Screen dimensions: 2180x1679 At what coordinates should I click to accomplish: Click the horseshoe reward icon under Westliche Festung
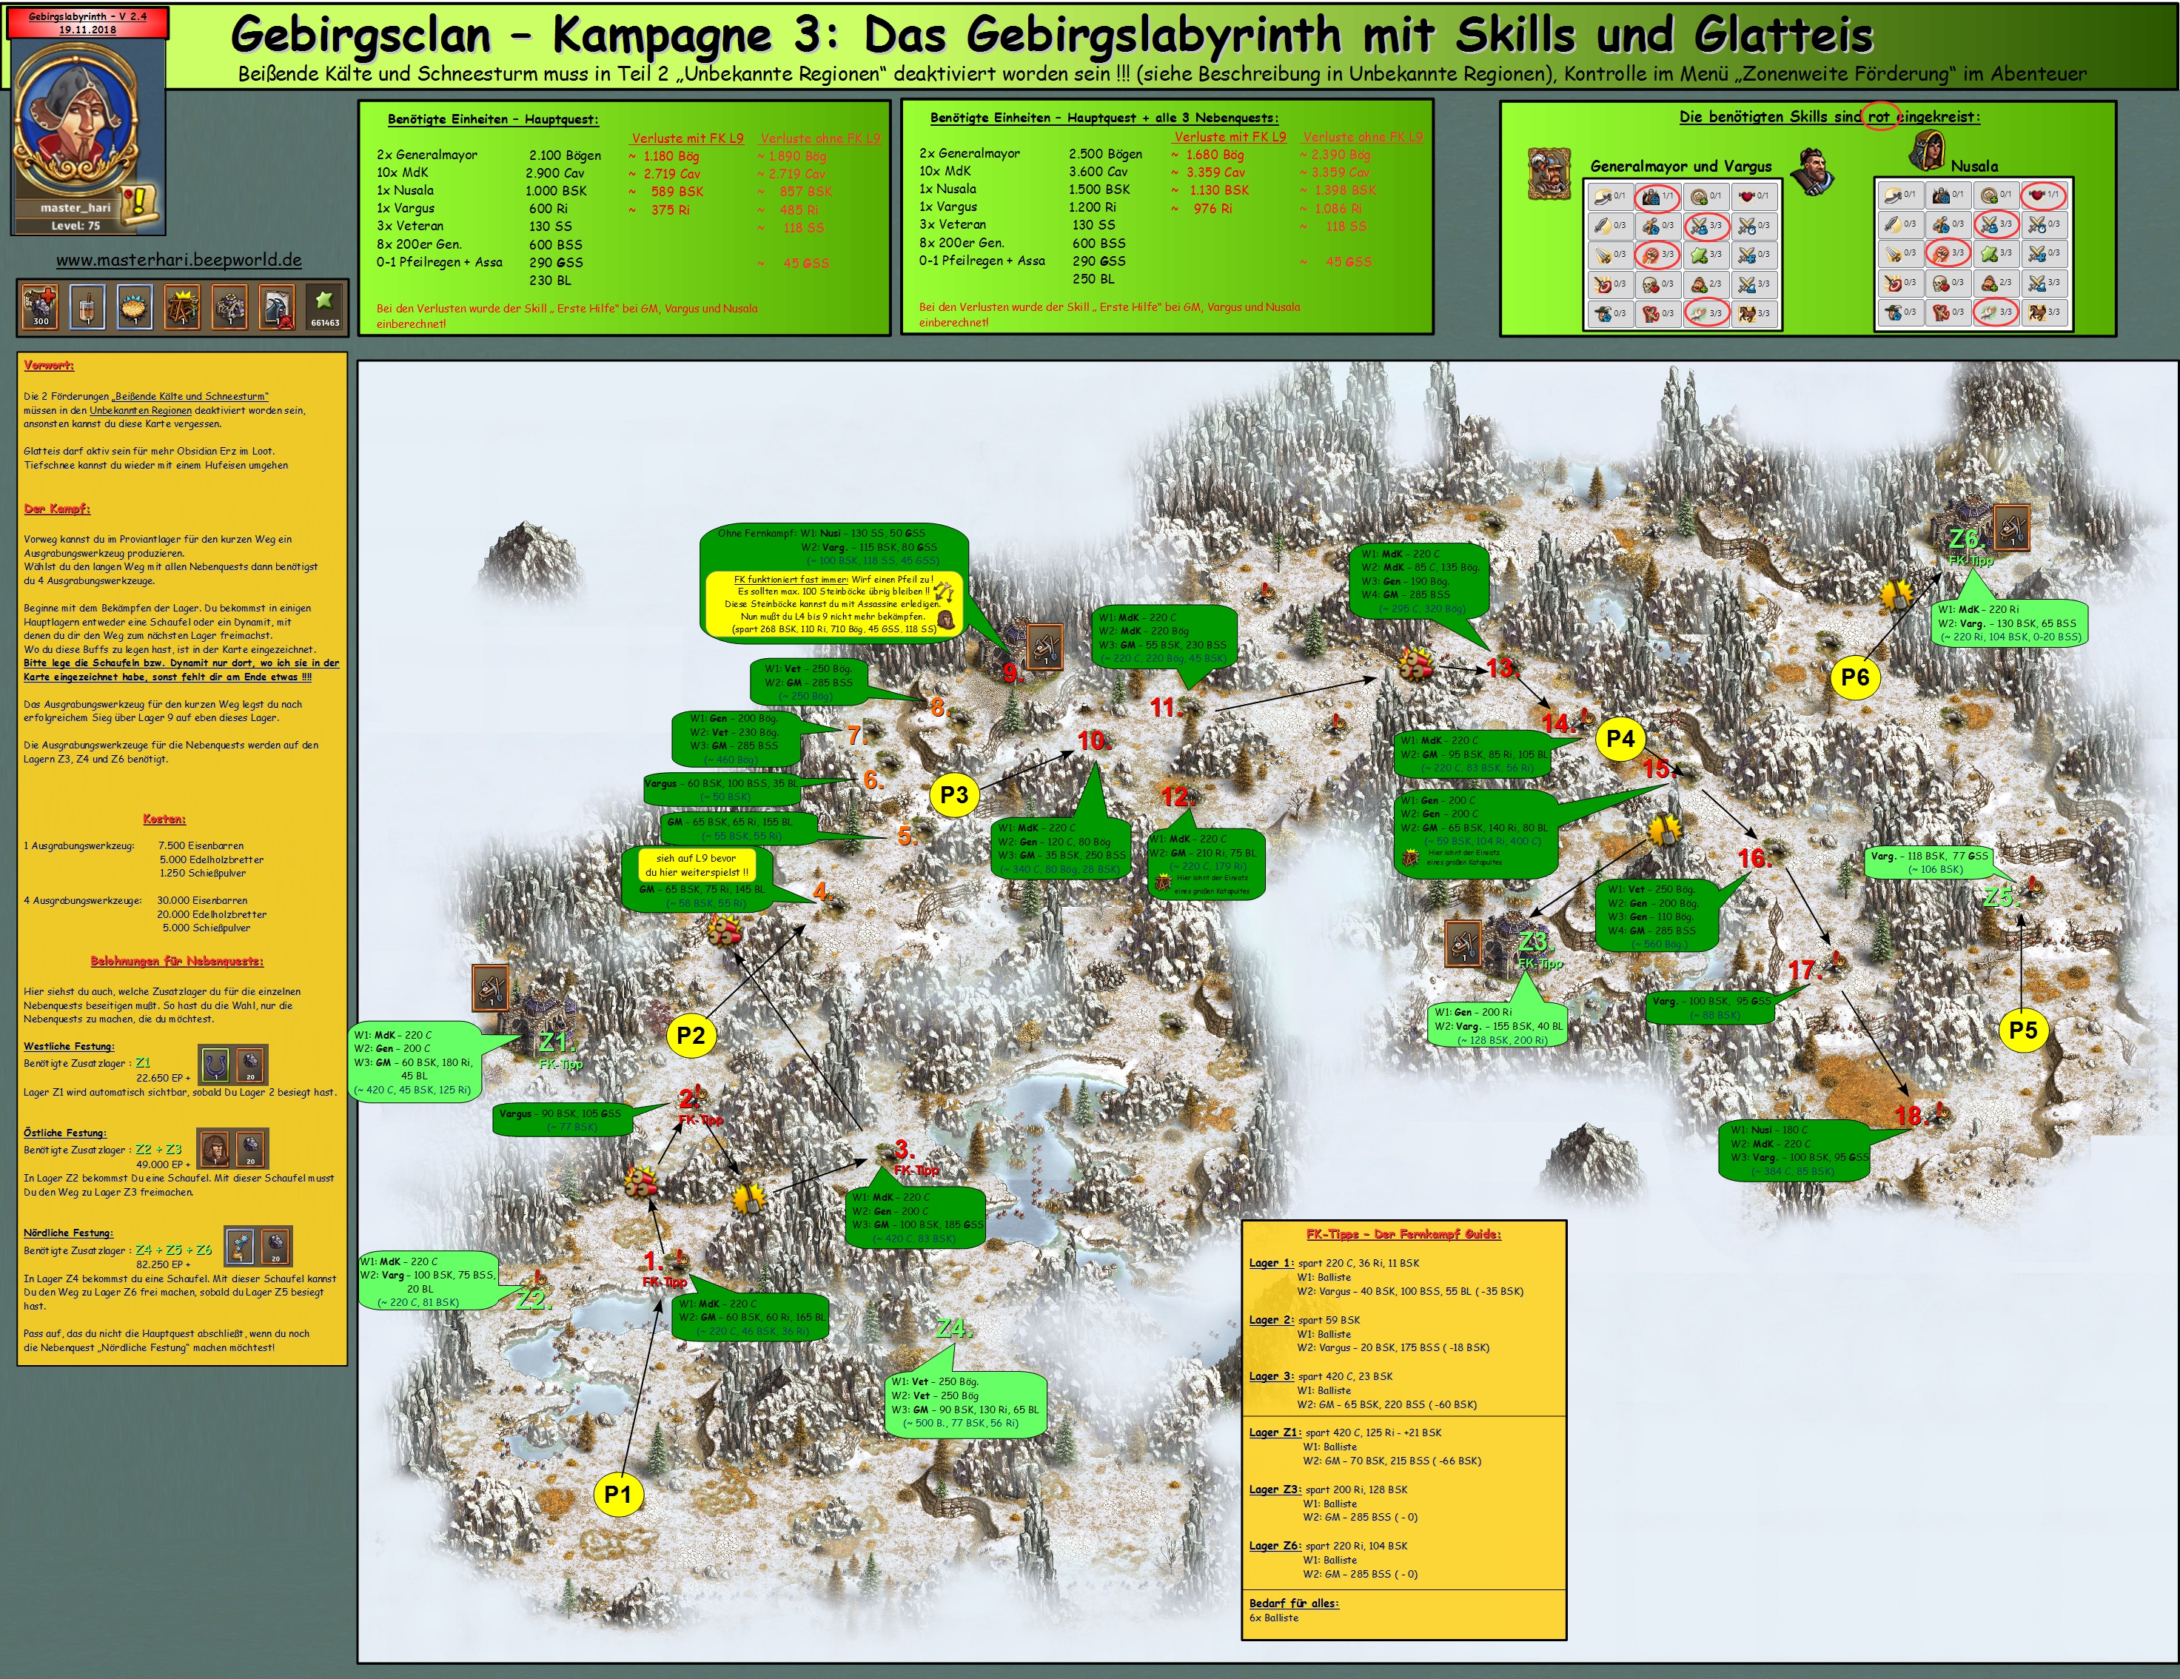pos(215,1065)
